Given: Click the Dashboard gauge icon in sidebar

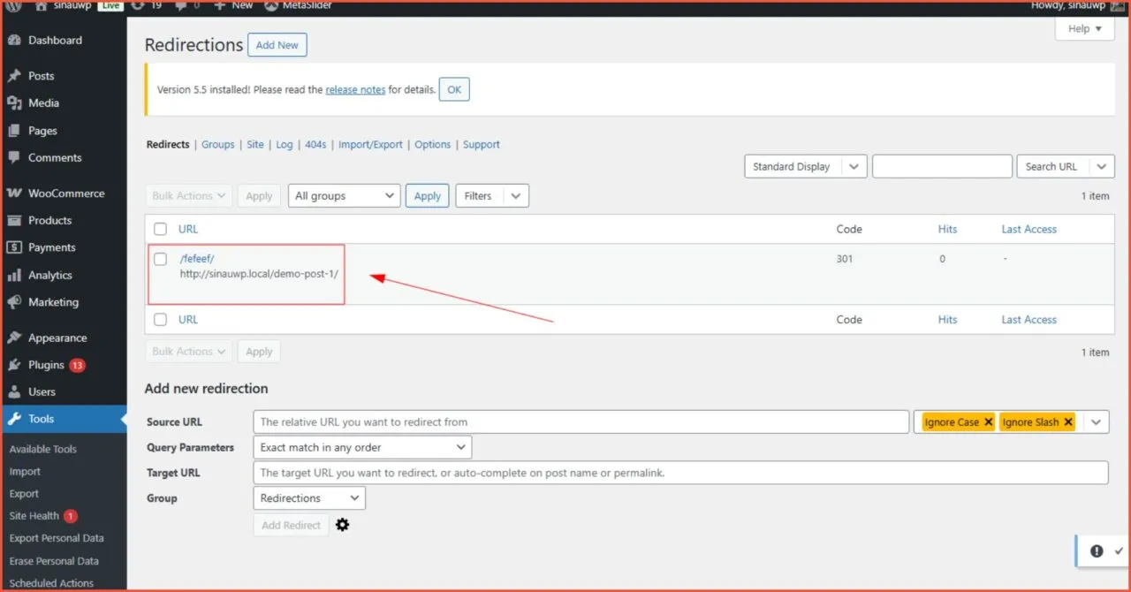Looking at the screenshot, I should 14,41.
